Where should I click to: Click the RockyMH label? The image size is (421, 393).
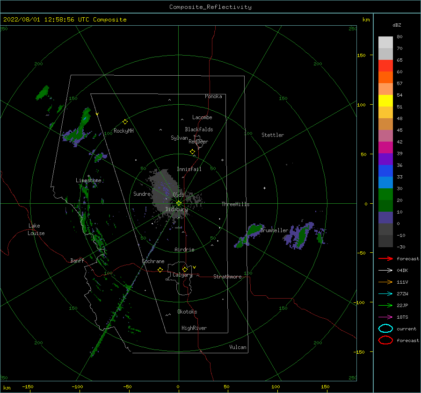tap(123, 131)
